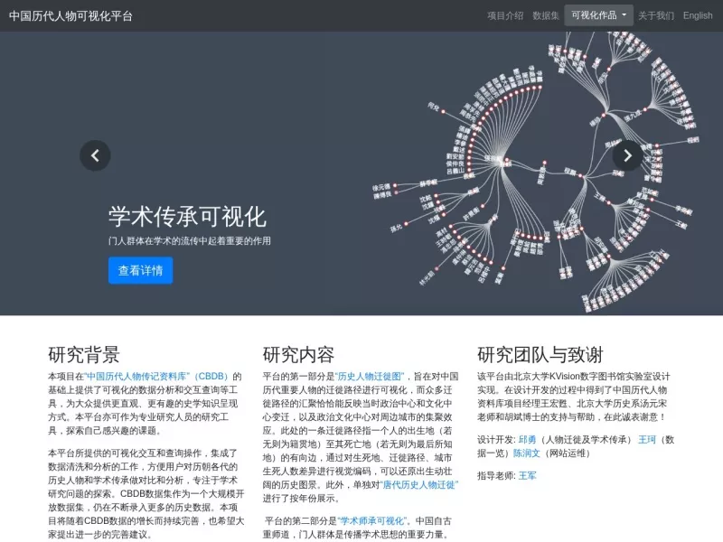Open the 项目介绍 nav item

coord(505,15)
